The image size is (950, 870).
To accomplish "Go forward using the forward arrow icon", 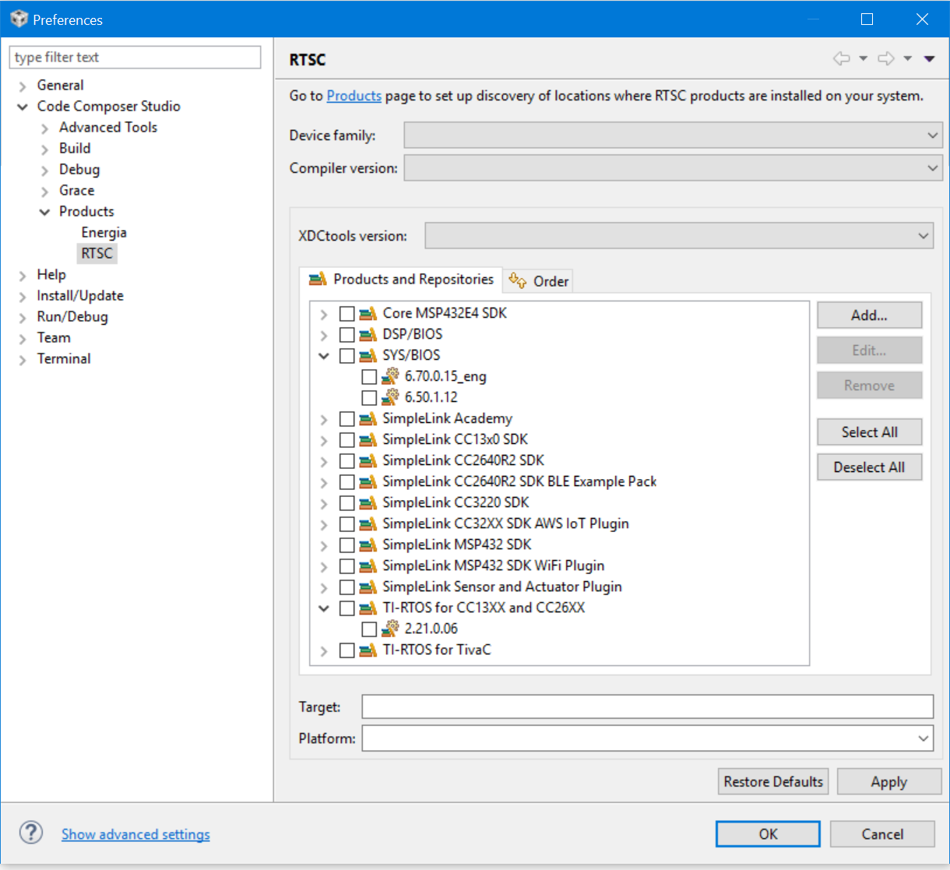I will pyautogui.click(x=886, y=58).
